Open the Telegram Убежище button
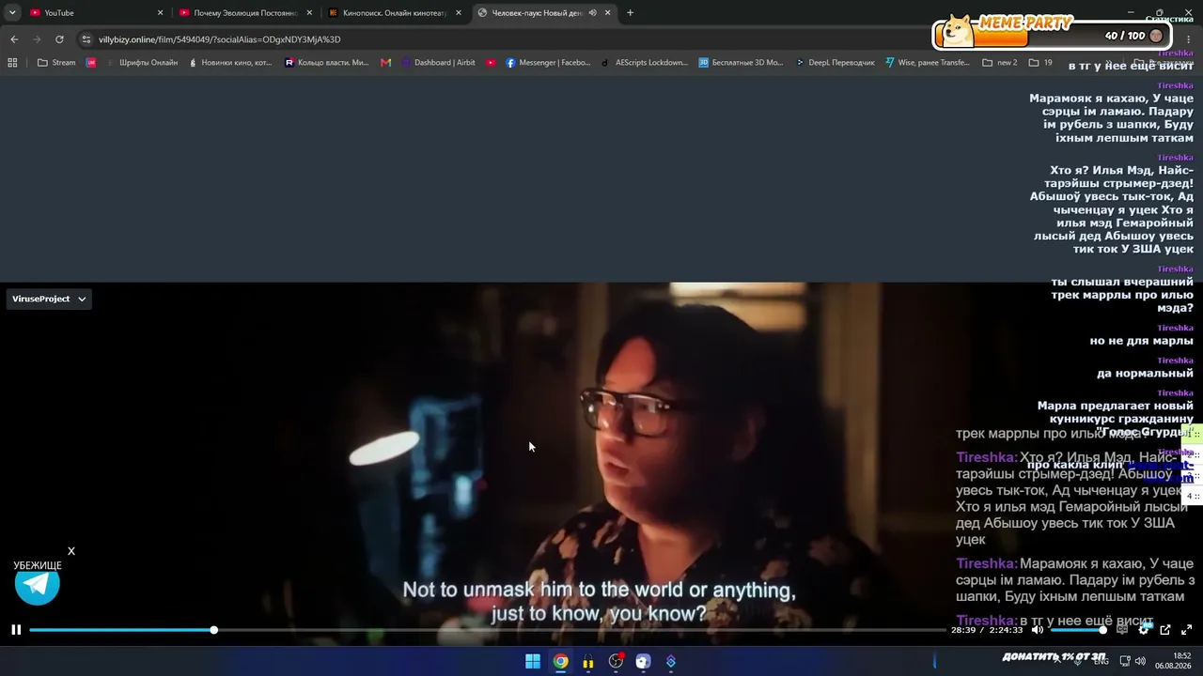Image resolution: width=1203 pixels, height=676 pixels. [38, 584]
